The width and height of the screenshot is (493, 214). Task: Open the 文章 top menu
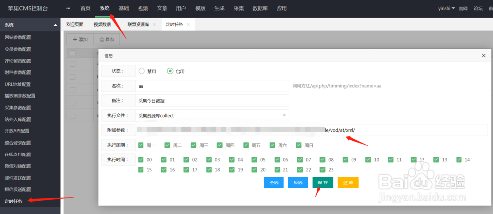pyautogui.click(x=162, y=9)
